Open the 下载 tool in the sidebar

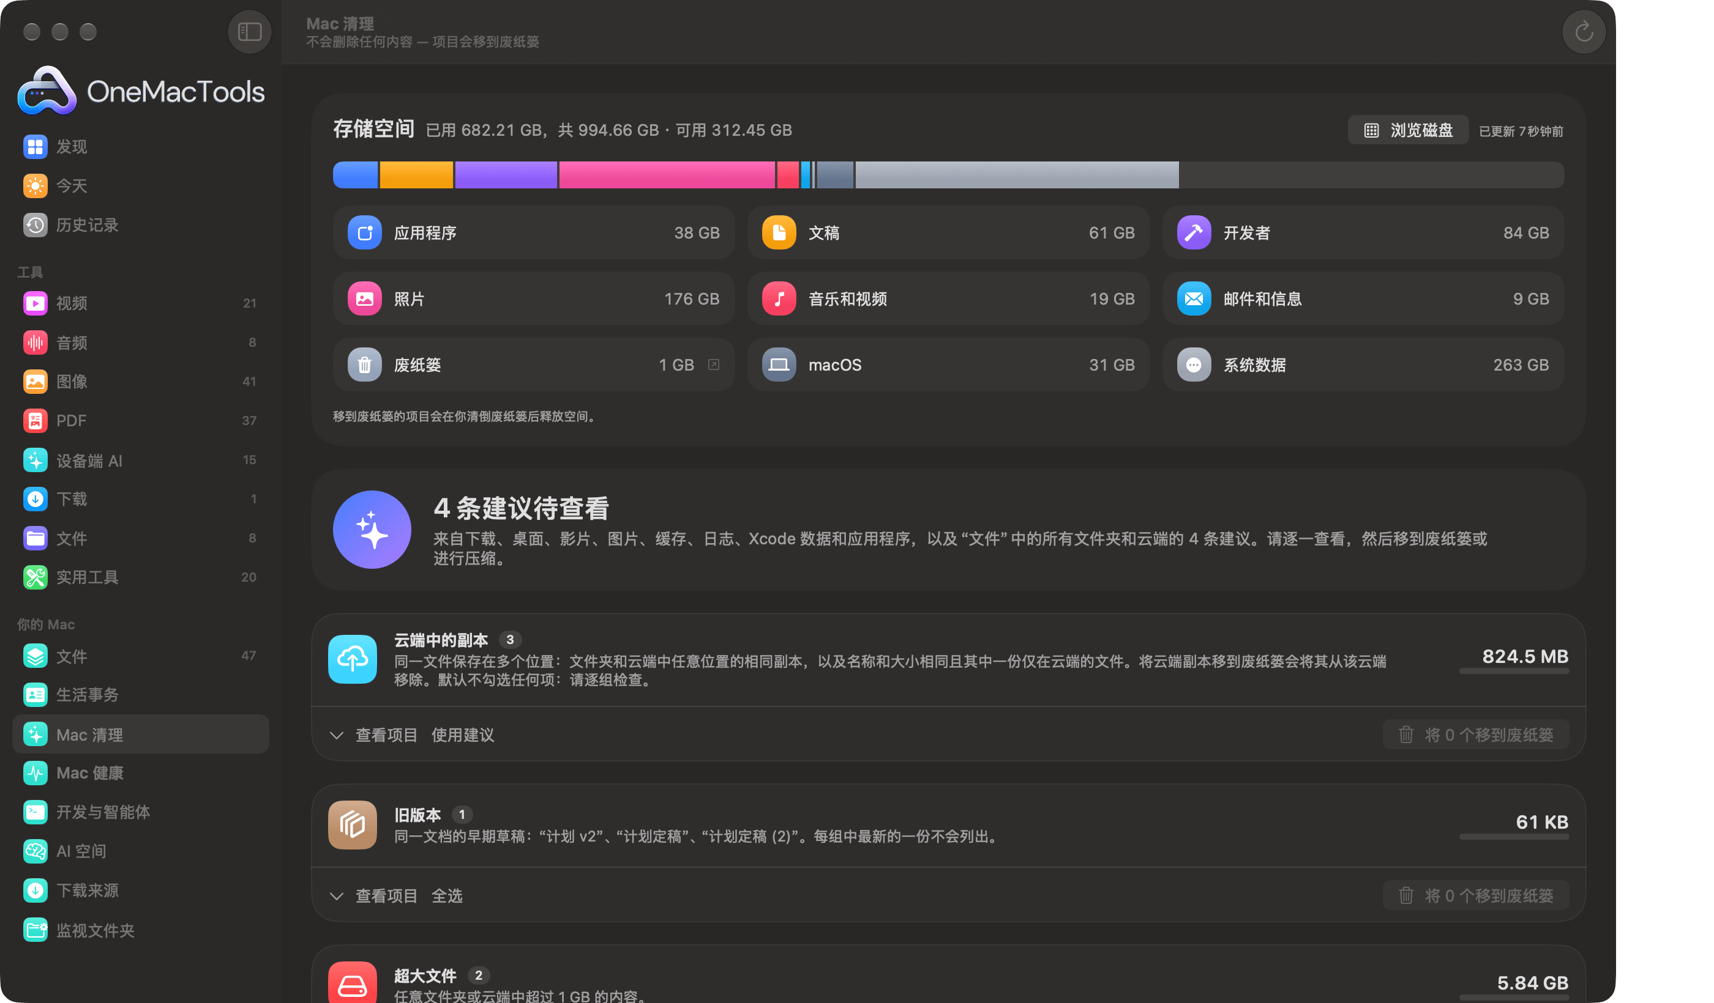141,499
